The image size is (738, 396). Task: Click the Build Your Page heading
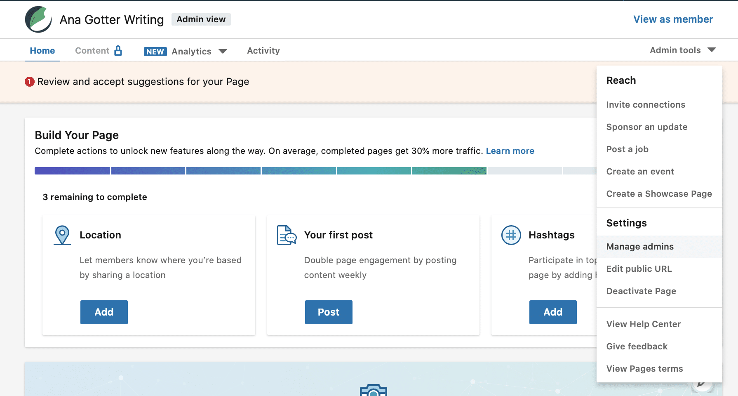coord(77,135)
